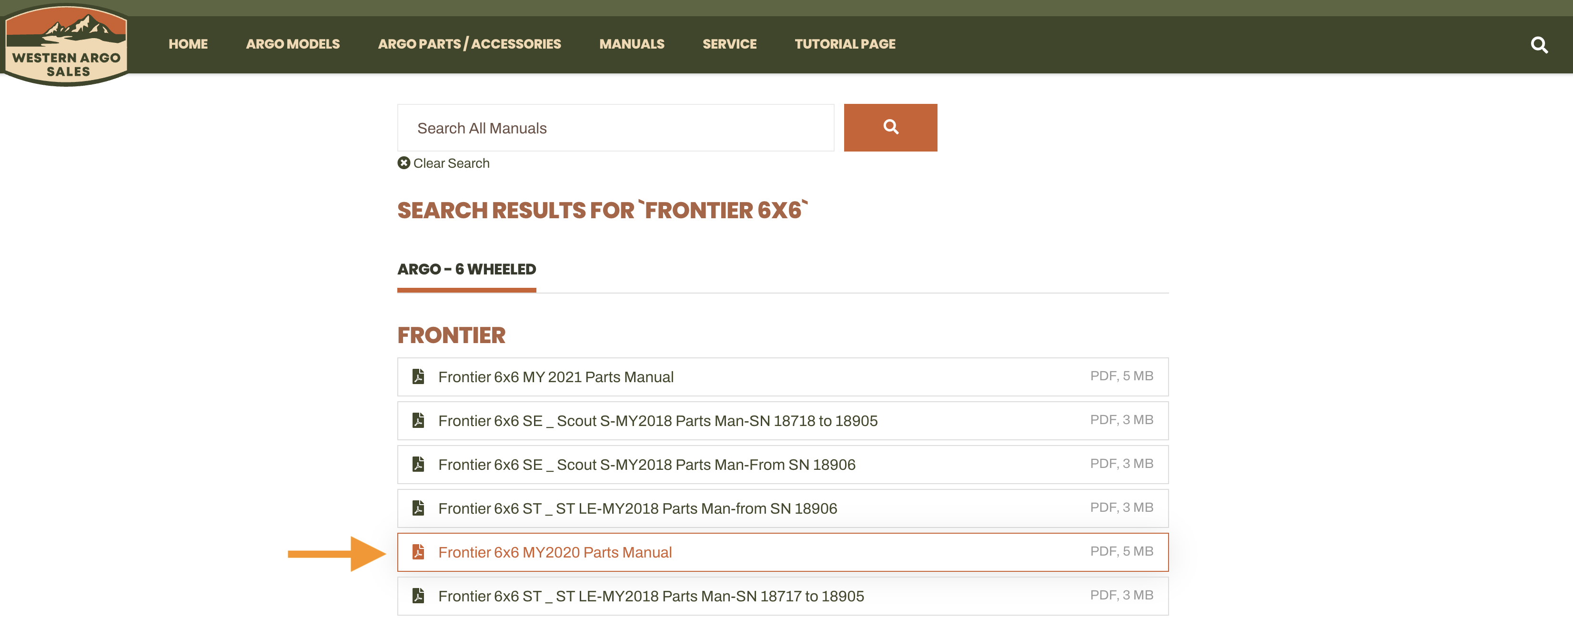Select the Tutorial Page menu item
The height and width of the screenshot is (629, 1573).
coord(846,43)
